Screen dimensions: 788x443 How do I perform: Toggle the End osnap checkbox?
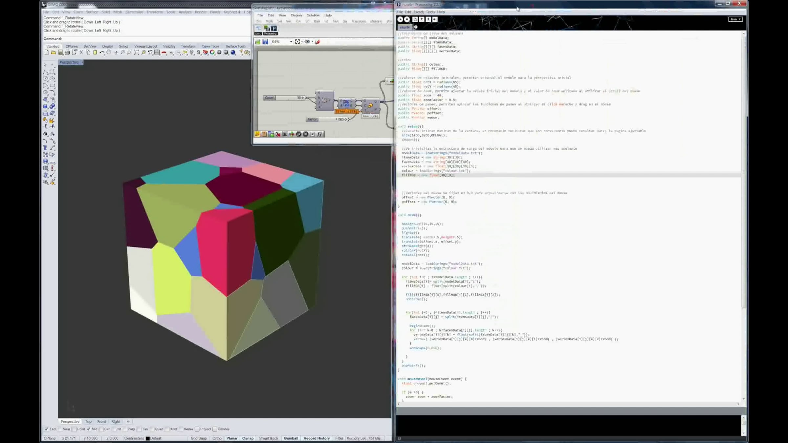point(46,429)
